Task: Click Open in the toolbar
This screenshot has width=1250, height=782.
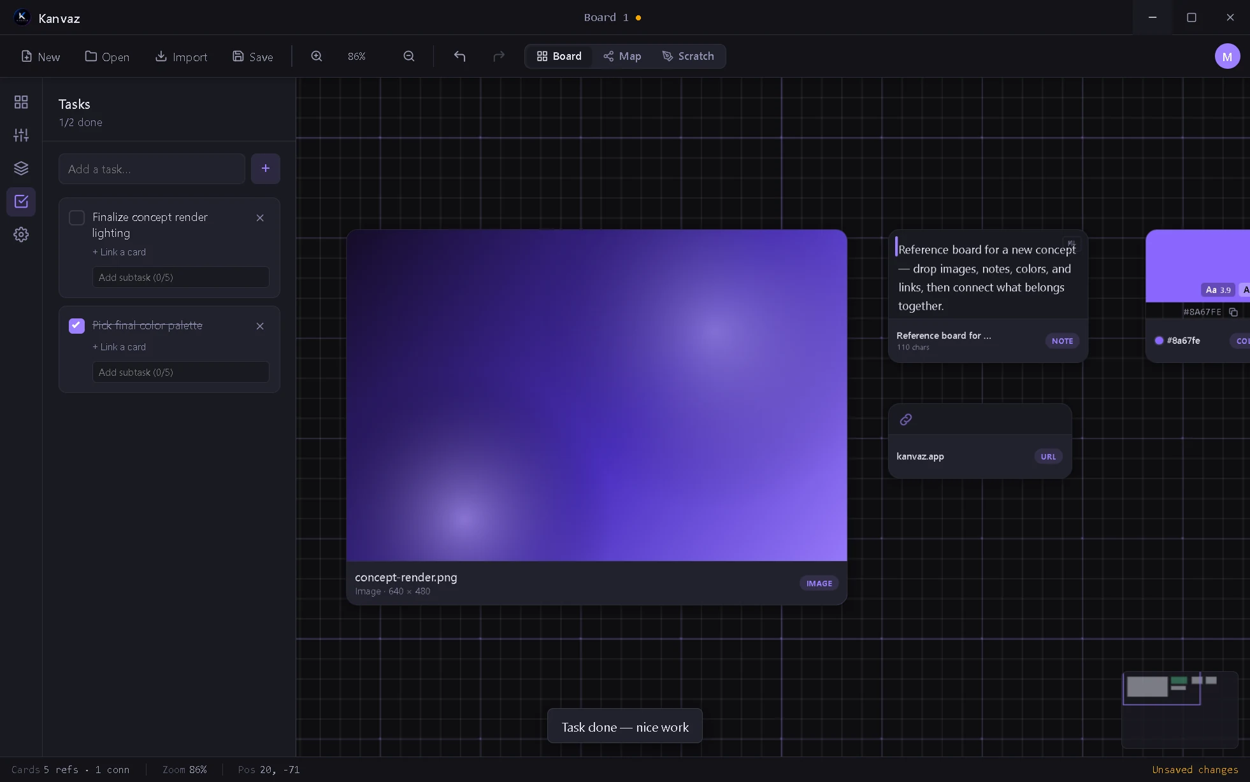Action: [x=107, y=57]
